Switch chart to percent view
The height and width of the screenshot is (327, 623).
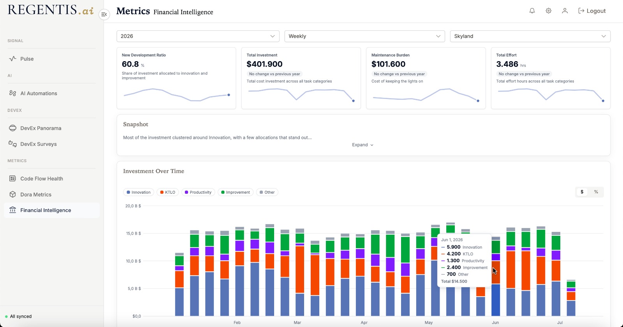[596, 192]
